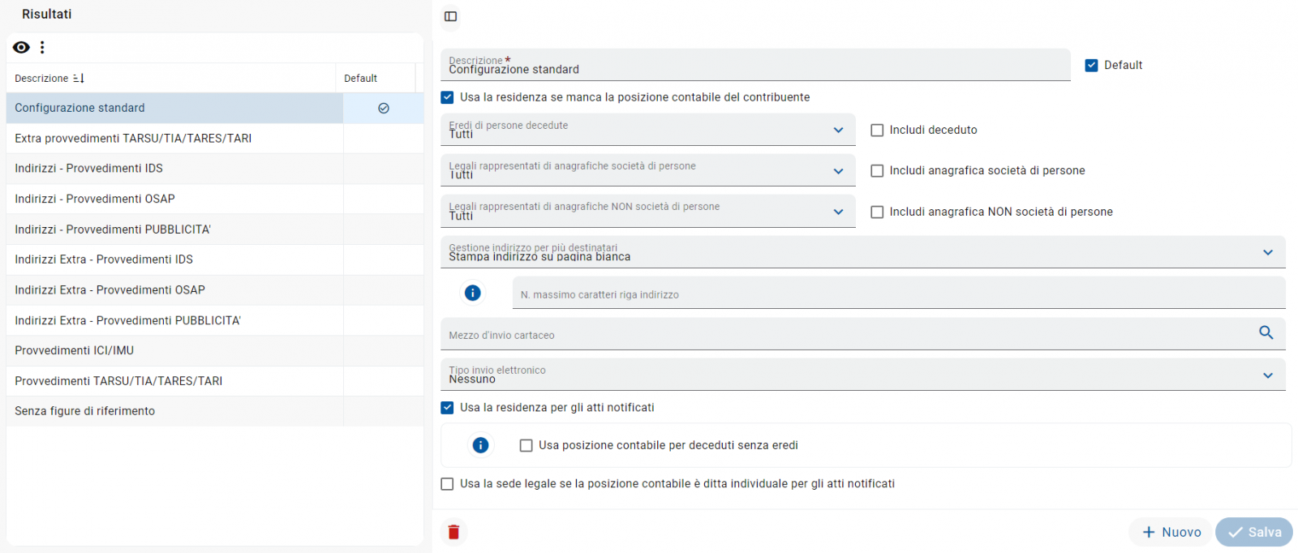Enable Includi deceduto checkbox
1298x553 pixels.
click(x=877, y=131)
